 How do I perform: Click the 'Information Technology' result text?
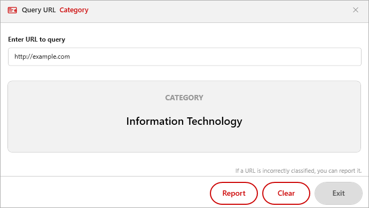pos(184,121)
